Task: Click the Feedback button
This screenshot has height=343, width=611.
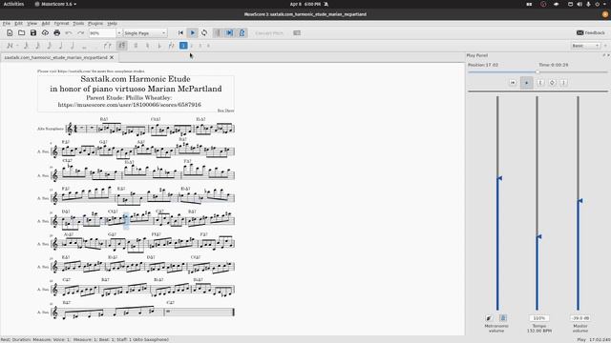Action: pos(591,32)
